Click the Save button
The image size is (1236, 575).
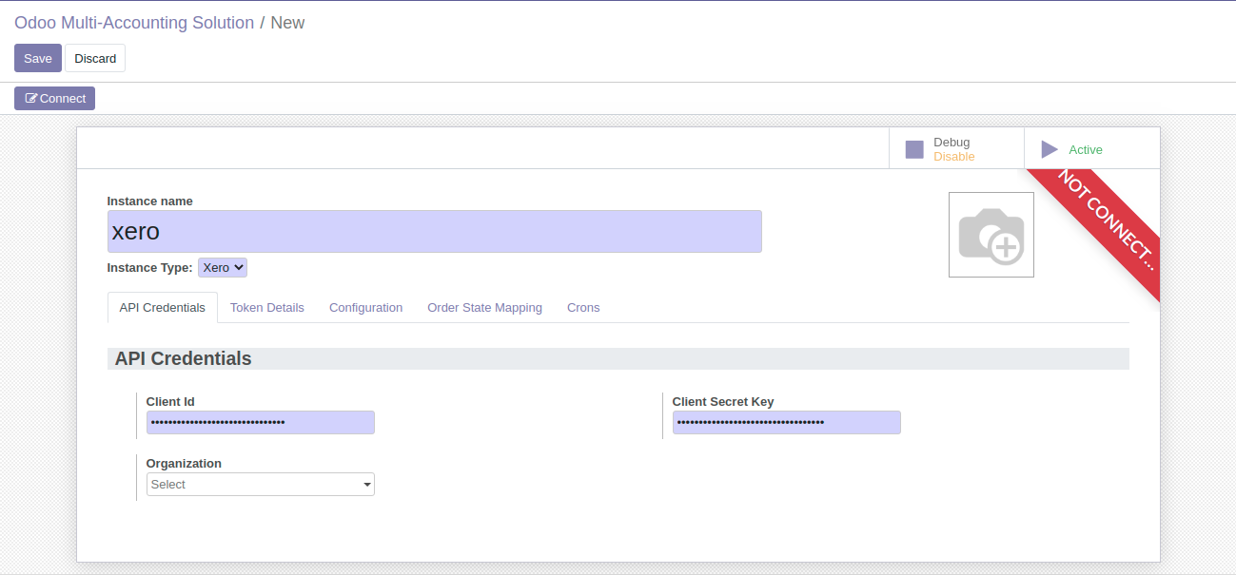[38, 58]
